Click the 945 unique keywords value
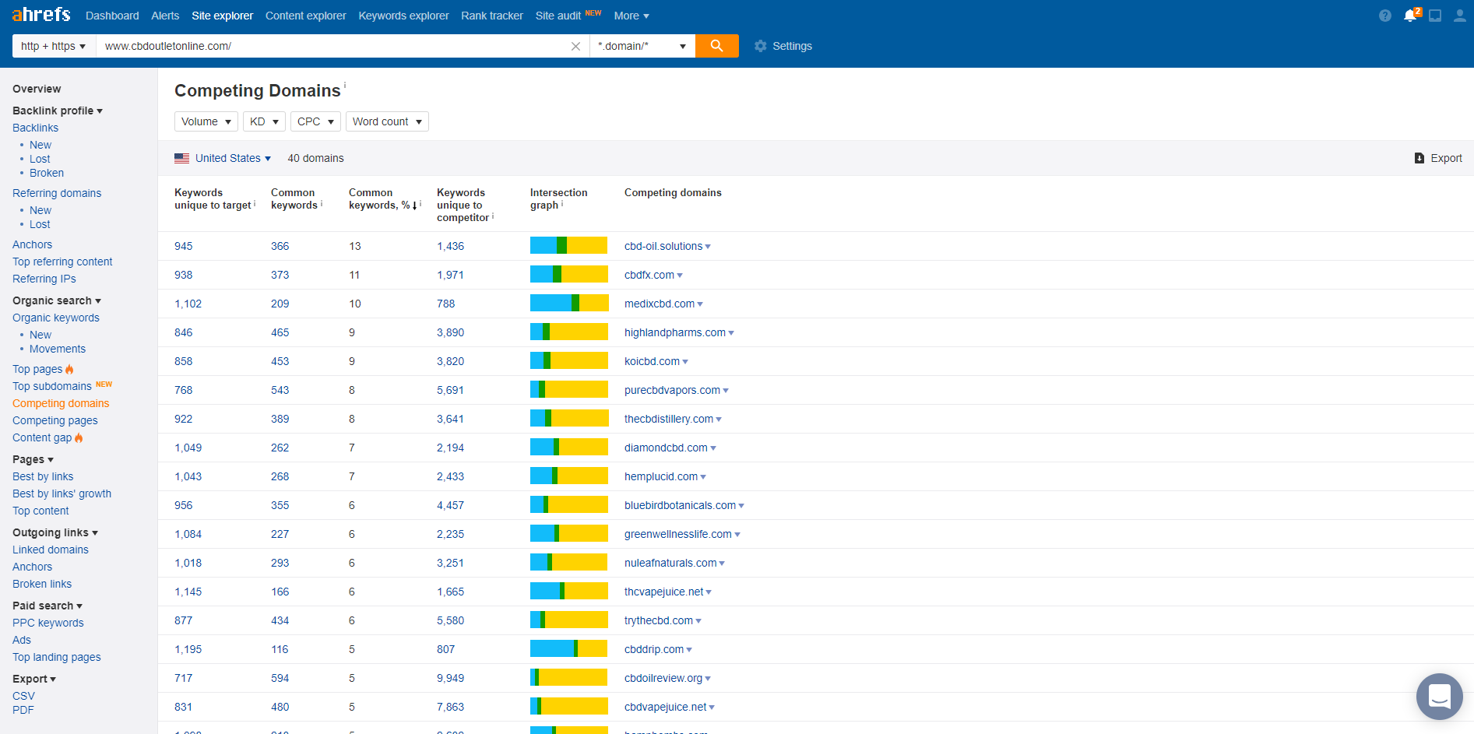 pyautogui.click(x=183, y=246)
